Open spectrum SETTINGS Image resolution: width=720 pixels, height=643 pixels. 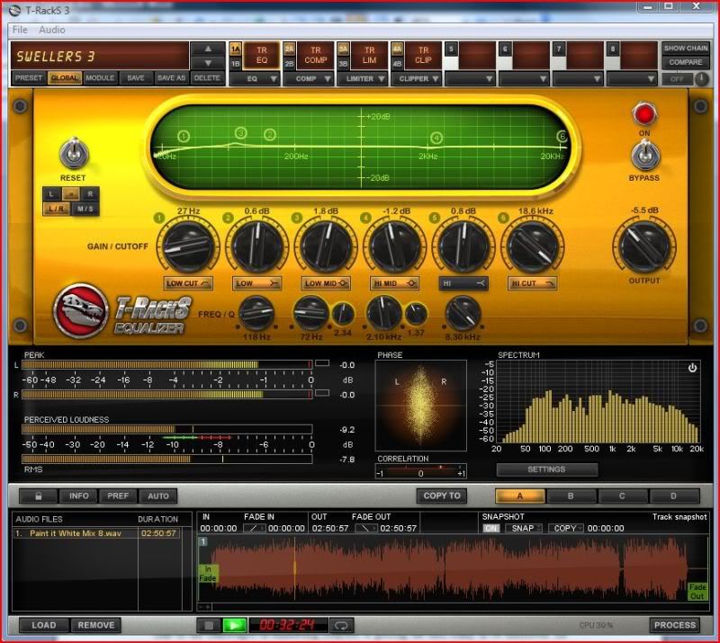click(x=546, y=469)
